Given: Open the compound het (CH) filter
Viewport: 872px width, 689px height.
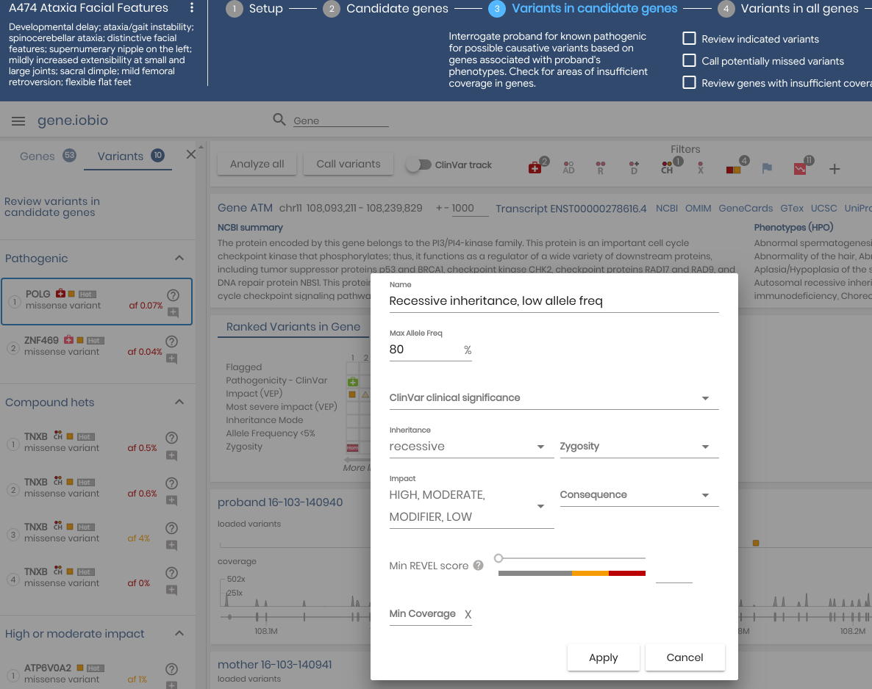Looking at the screenshot, I should coord(666,167).
